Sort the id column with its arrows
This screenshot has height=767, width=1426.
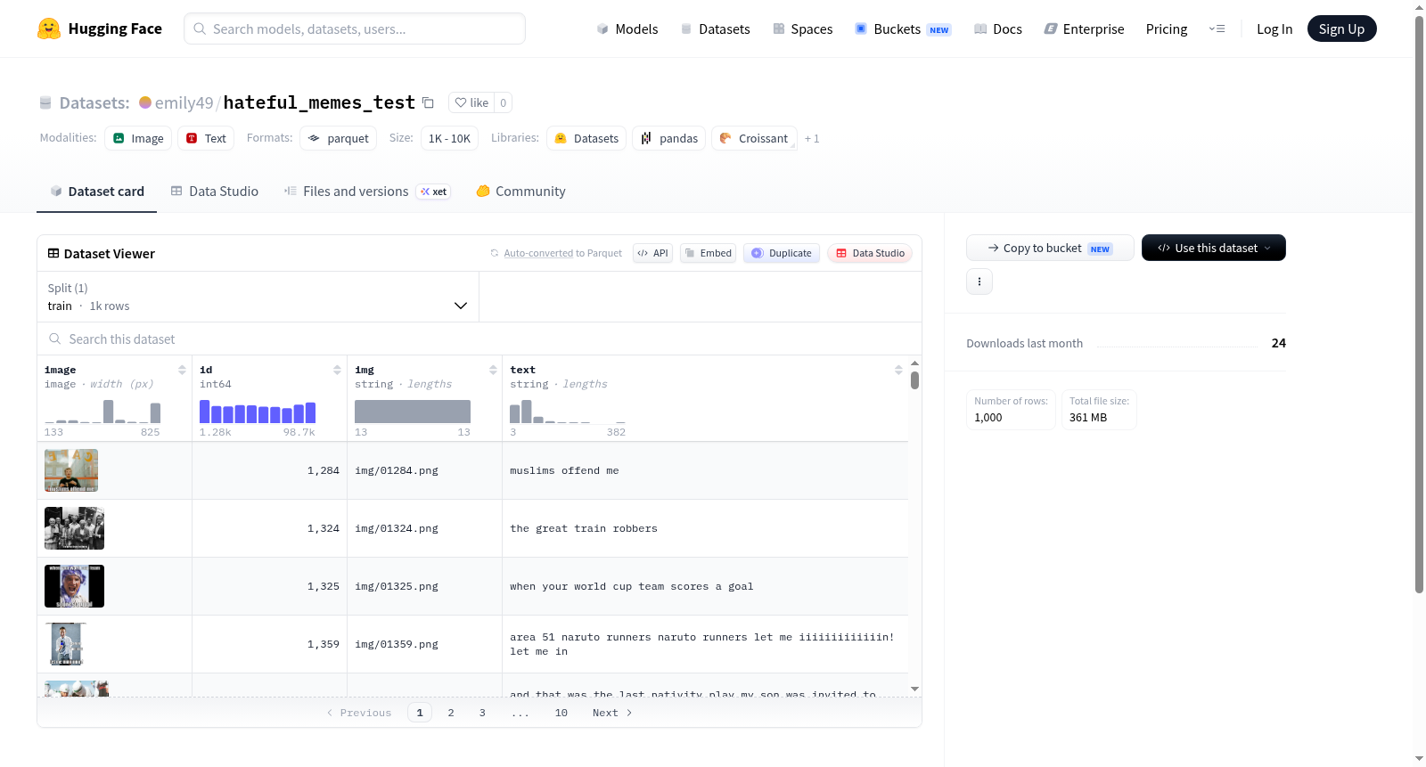click(x=337, y=370)
